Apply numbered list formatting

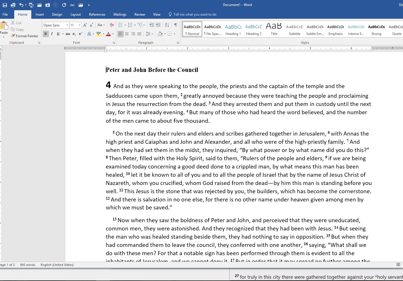tap(130, 25)
